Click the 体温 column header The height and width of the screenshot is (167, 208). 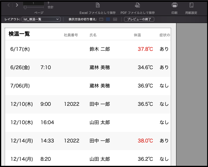(137, 35)
